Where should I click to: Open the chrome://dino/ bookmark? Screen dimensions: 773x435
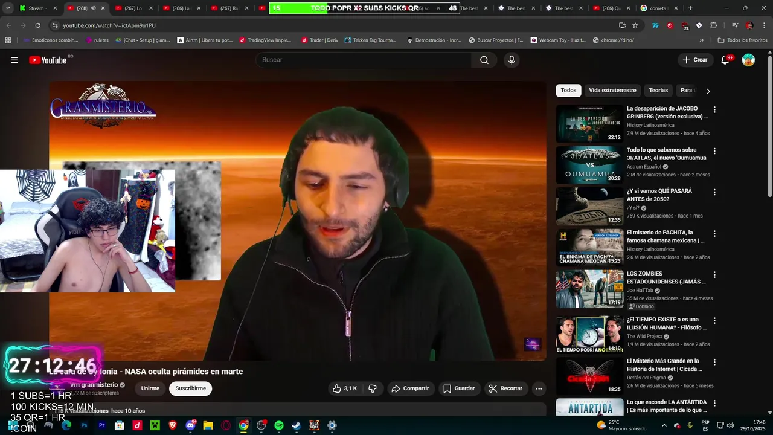pos(613,40)
